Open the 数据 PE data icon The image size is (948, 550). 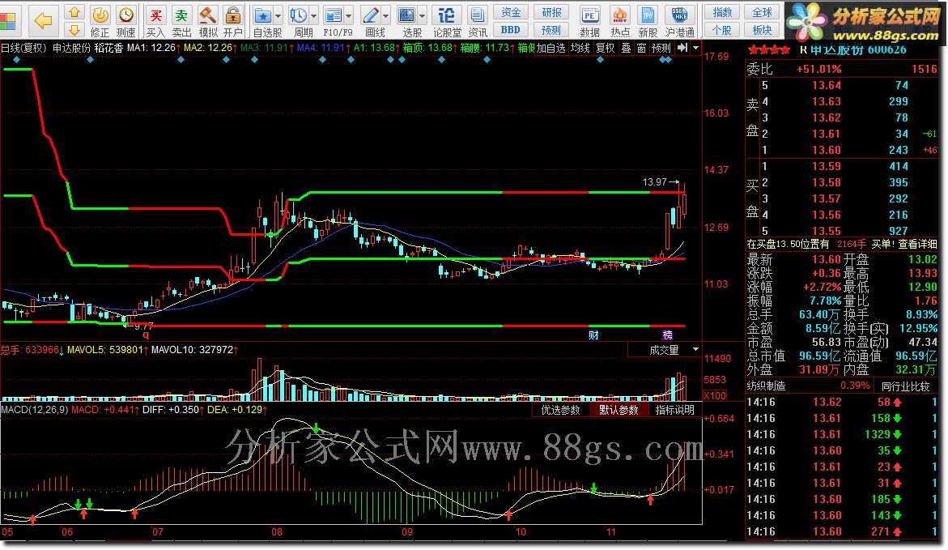589,21
